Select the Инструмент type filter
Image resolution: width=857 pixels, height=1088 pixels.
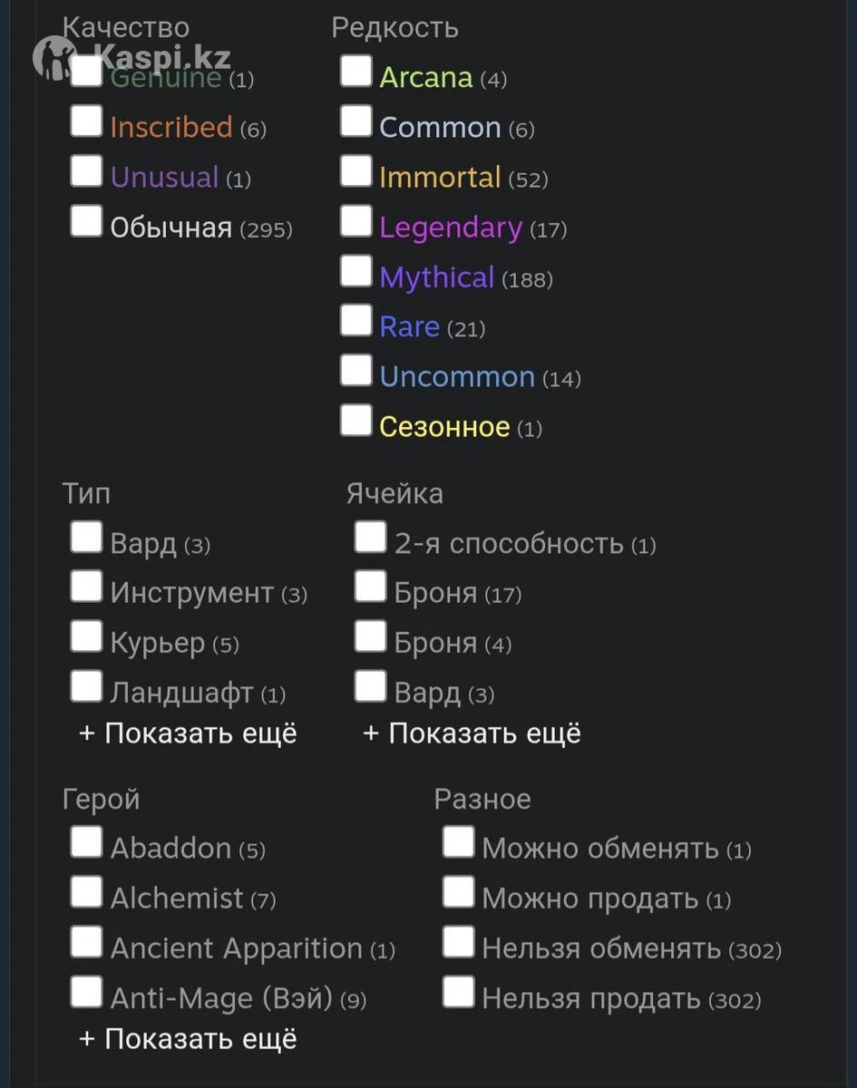point(86,587)
